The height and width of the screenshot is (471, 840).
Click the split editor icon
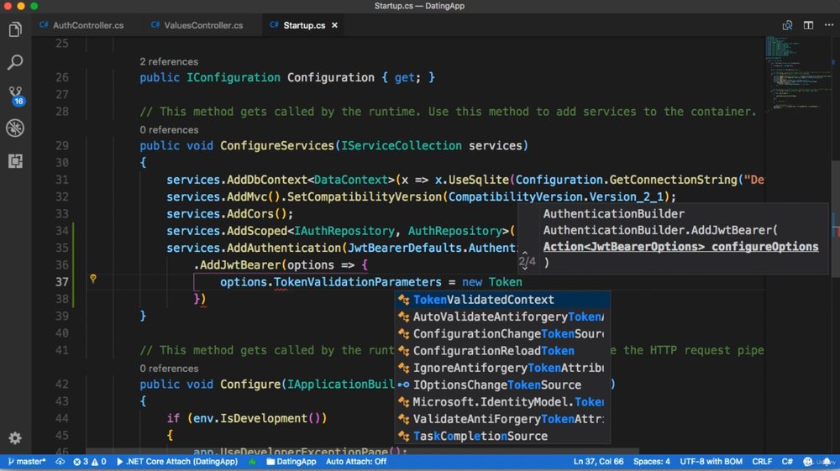(x=808, y=25)
